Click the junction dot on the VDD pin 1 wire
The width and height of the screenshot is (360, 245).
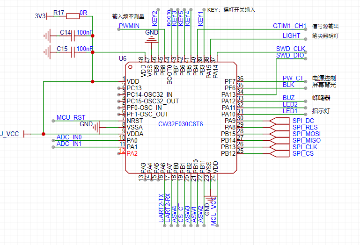pos(93,82)
